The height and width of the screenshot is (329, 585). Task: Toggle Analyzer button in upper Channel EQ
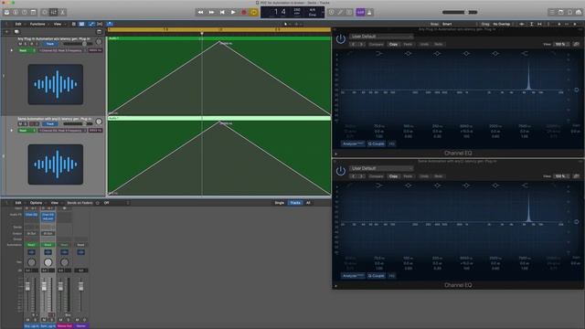point(353,143)
